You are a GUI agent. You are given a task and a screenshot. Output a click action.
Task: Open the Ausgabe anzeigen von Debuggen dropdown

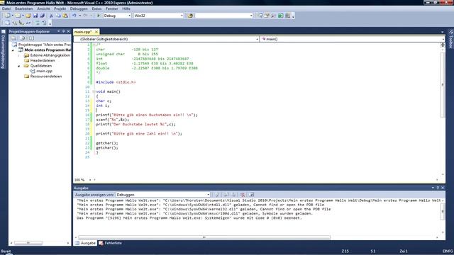click(208, 195)
